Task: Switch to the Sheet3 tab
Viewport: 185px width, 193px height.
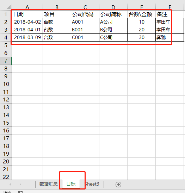Action: 92,184
